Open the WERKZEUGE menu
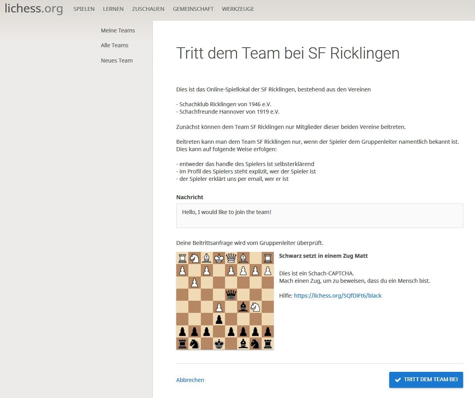Screen dimensions: 475x398 click(238, 9)
